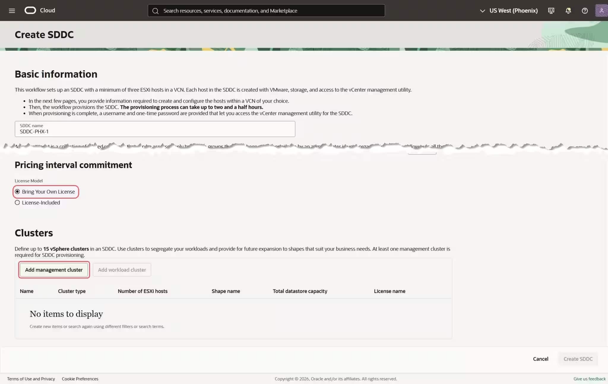This screenshot has width=608, height=384.
Task: Click the Add management cluster button
Action: point(54,270)
